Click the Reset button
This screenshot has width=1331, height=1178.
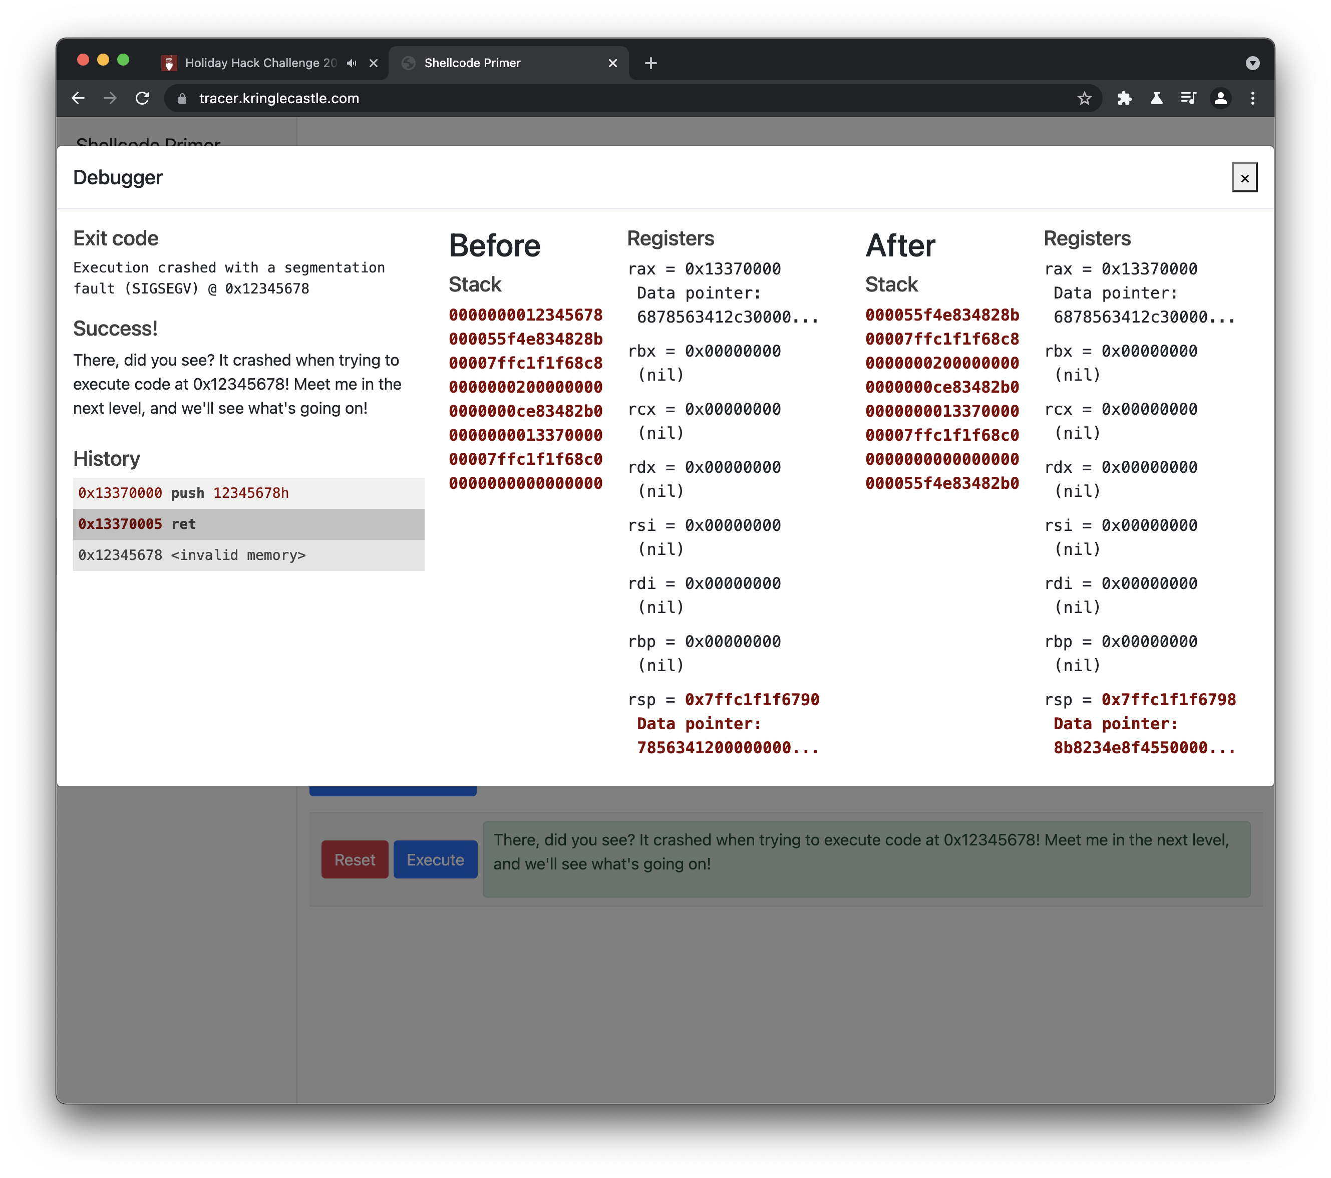click(354, 859)
